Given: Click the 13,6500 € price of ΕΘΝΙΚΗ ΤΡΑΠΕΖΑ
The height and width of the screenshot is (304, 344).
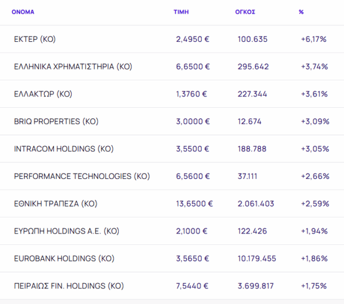Looking at the screenshot, I should tap(194, 204).
